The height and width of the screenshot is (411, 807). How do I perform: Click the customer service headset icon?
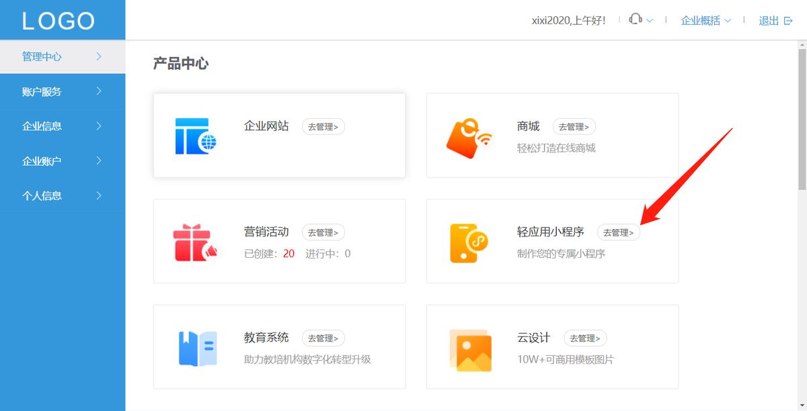[x=635, y=20]
